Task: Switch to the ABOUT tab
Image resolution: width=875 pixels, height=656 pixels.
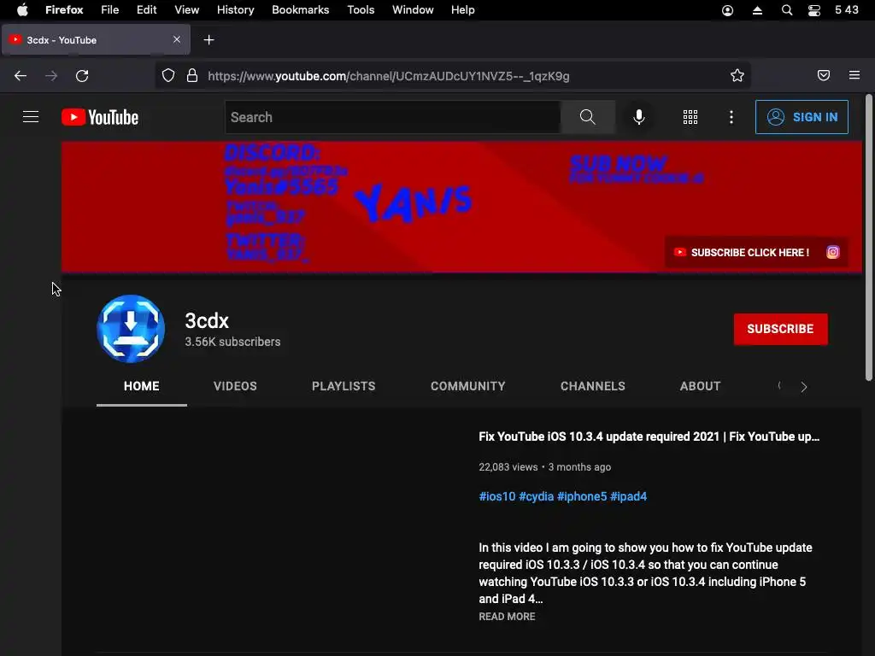Action: [x=701, y=386]
